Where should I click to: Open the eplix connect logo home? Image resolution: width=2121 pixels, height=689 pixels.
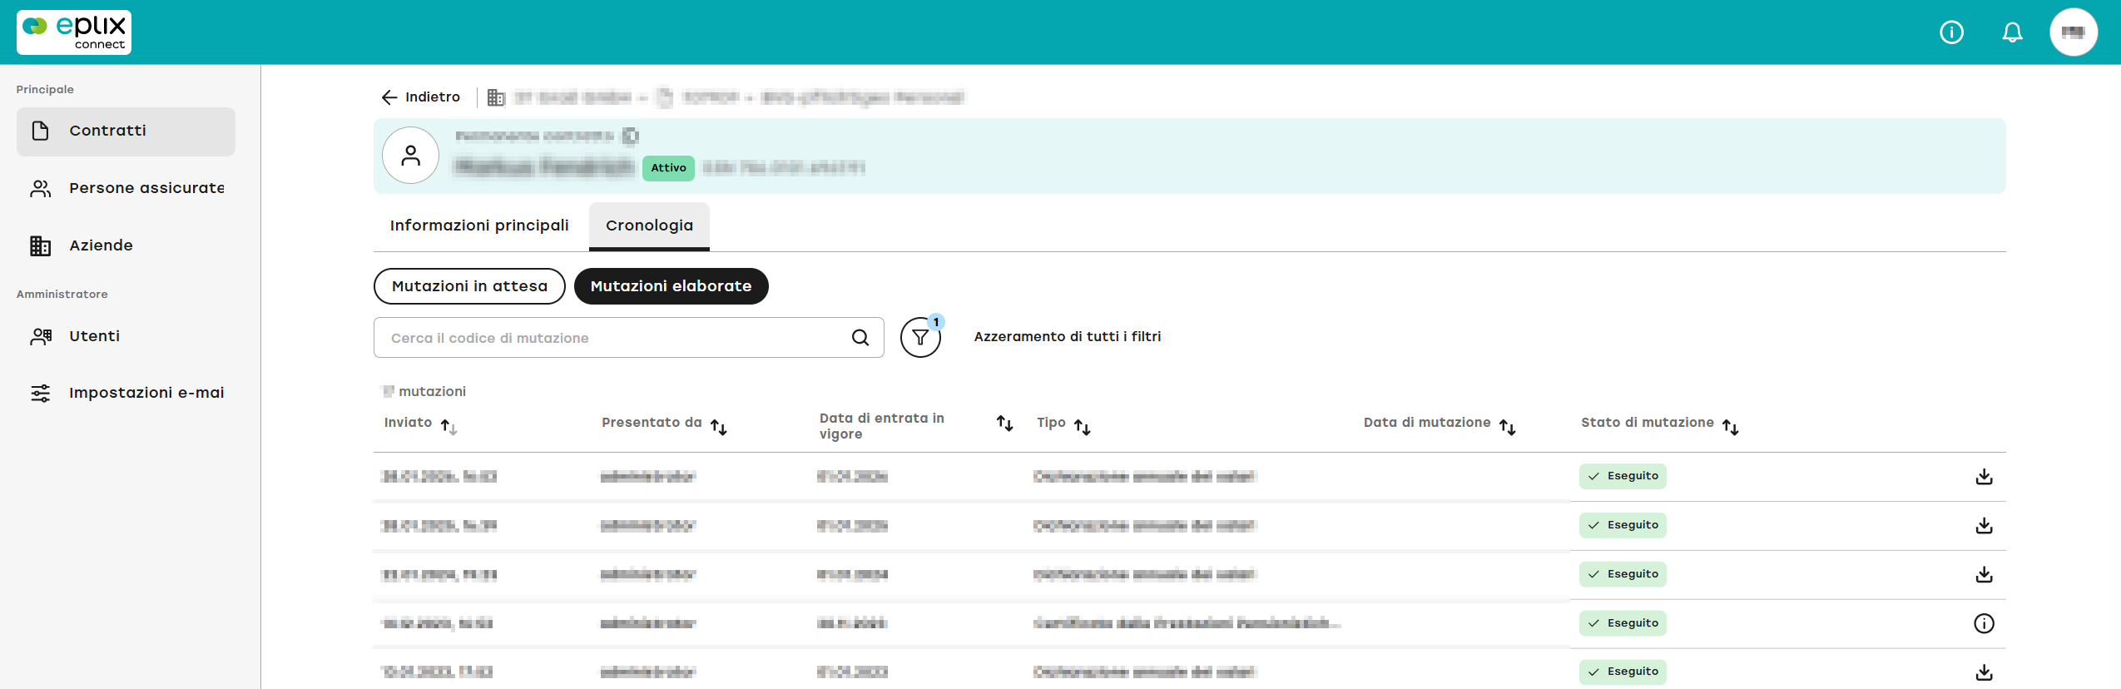click(74, 32)
